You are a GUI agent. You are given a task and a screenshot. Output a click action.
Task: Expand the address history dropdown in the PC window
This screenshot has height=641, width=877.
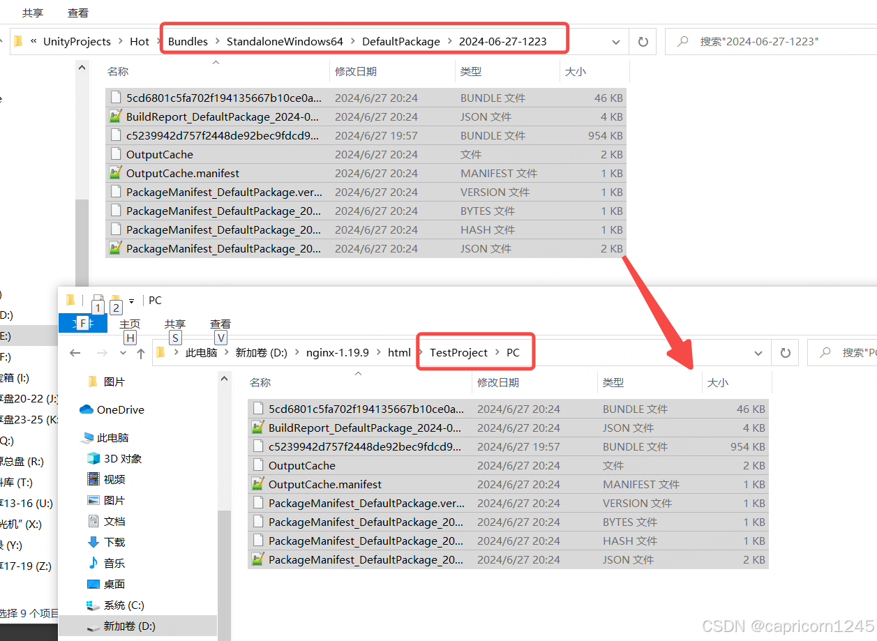[x=758, y=353]
